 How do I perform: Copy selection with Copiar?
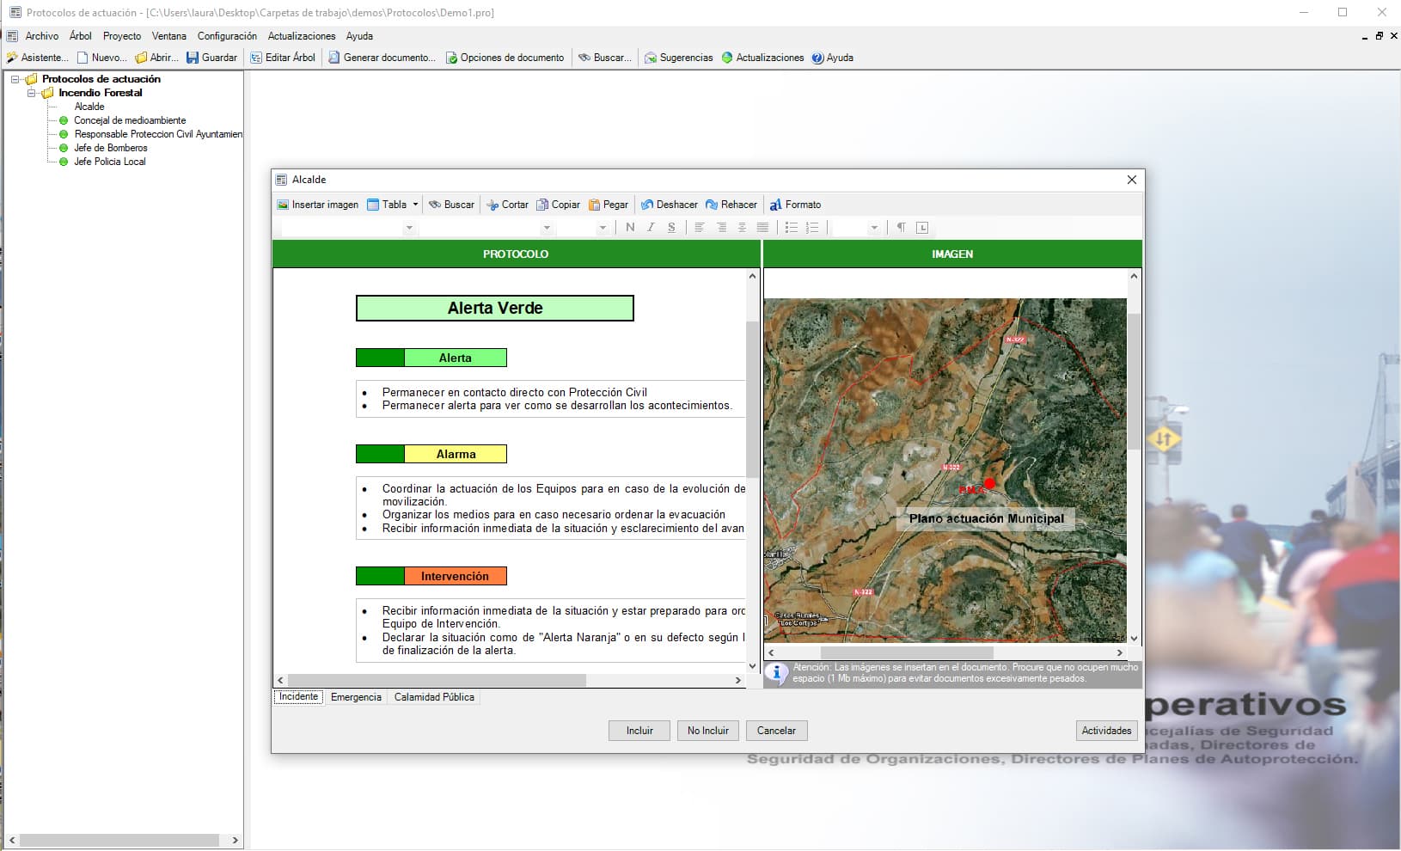point(558,205)
